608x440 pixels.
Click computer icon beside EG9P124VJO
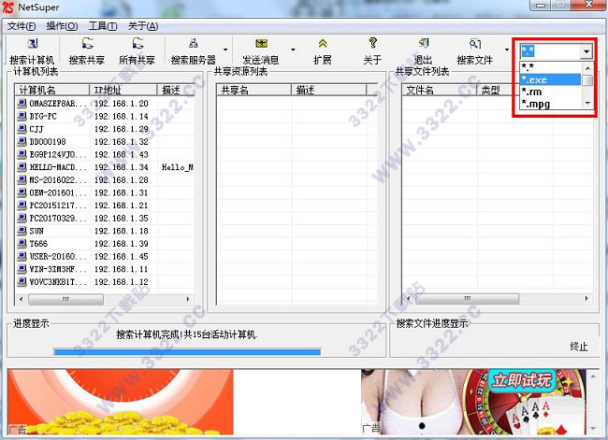click(22, 154)
